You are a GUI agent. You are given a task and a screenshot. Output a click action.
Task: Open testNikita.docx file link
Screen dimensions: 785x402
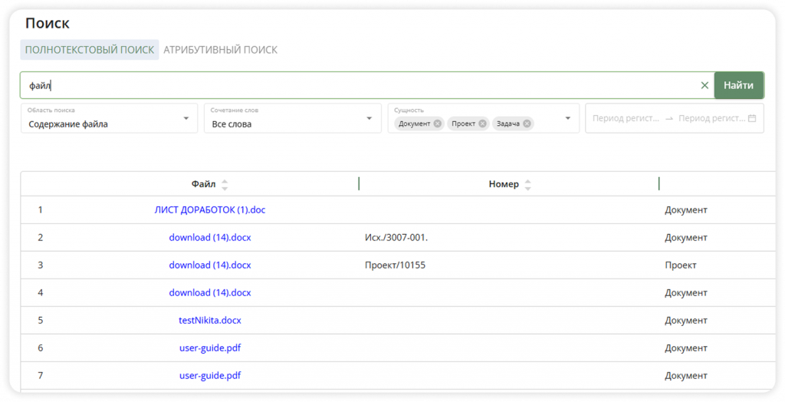(x=210, y=321)
